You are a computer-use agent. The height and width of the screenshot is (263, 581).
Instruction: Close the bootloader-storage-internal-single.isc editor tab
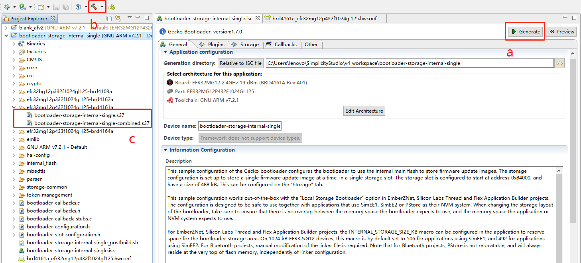(258, 18)
